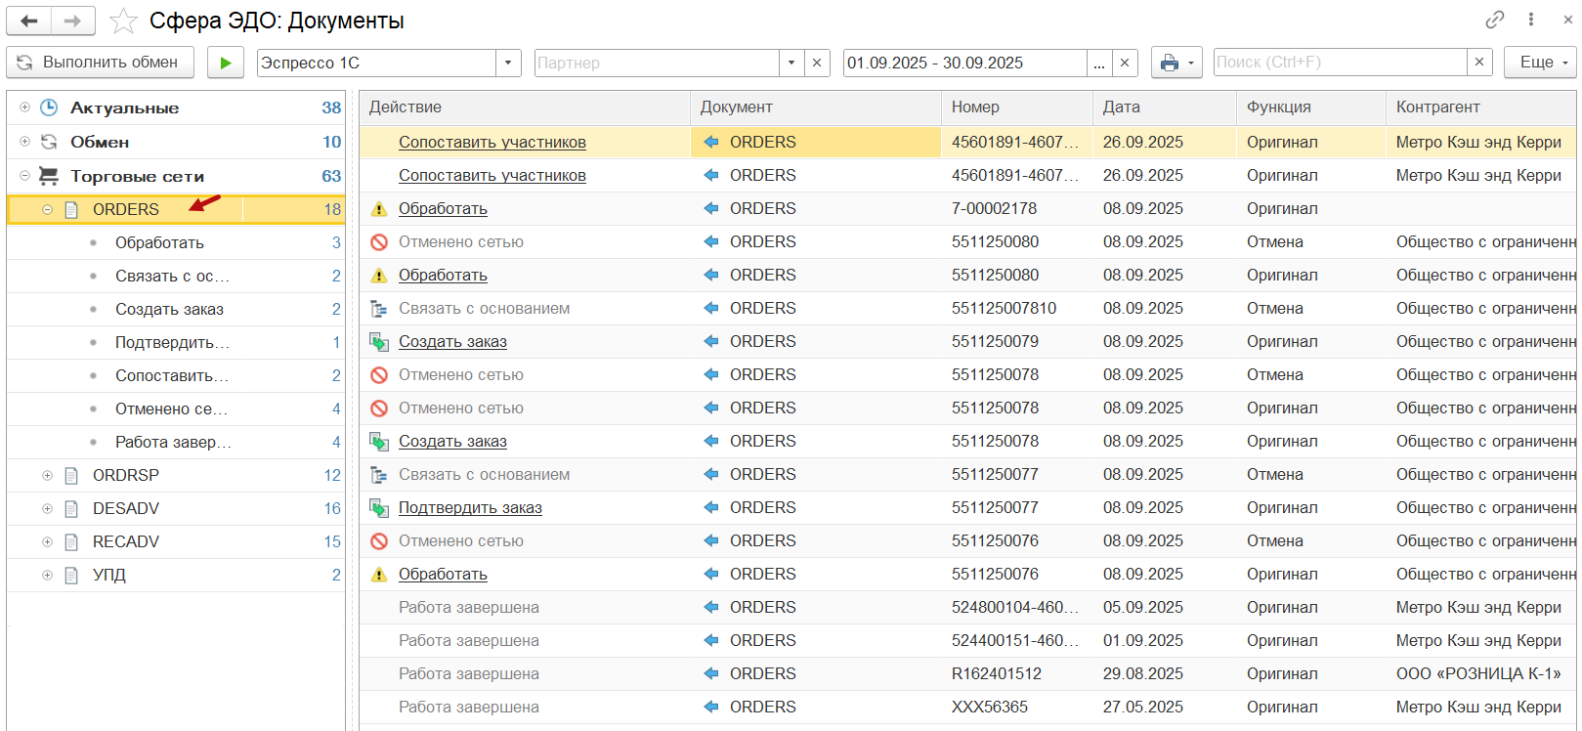The height and width of the screenshot is (731, 1582).
Task: Click confirm order icon row 5511250077
Action: tap(379, 508)
